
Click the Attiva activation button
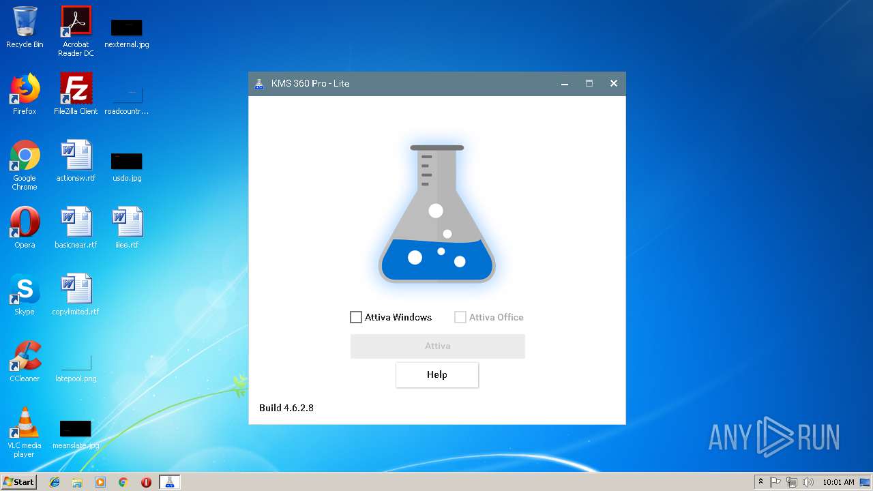pyautogui.click(x=438, y=346)
